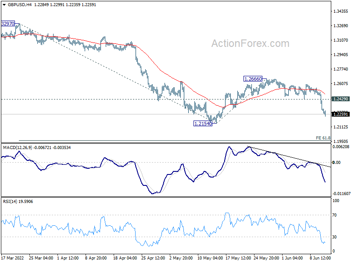Select the 1.27740 price axis value

[x=341, y=69]
